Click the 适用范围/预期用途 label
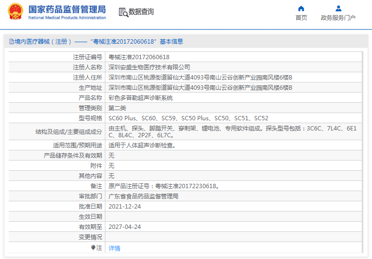 tap(78, 145)
